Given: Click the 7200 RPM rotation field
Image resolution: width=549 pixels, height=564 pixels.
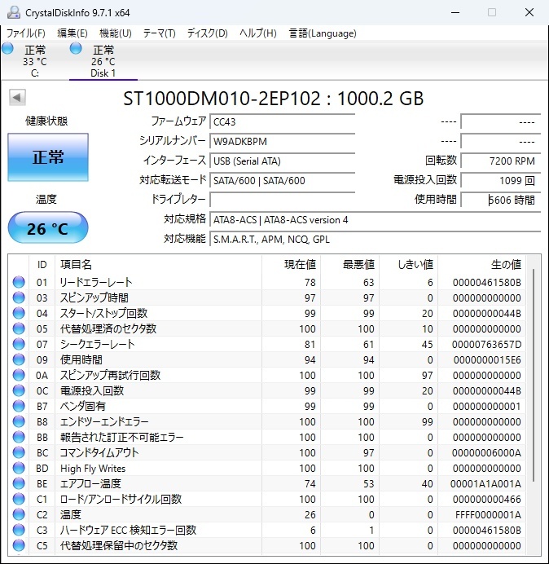Looking at the screenshot, I should pyautogui.click(x=500, y=161).
